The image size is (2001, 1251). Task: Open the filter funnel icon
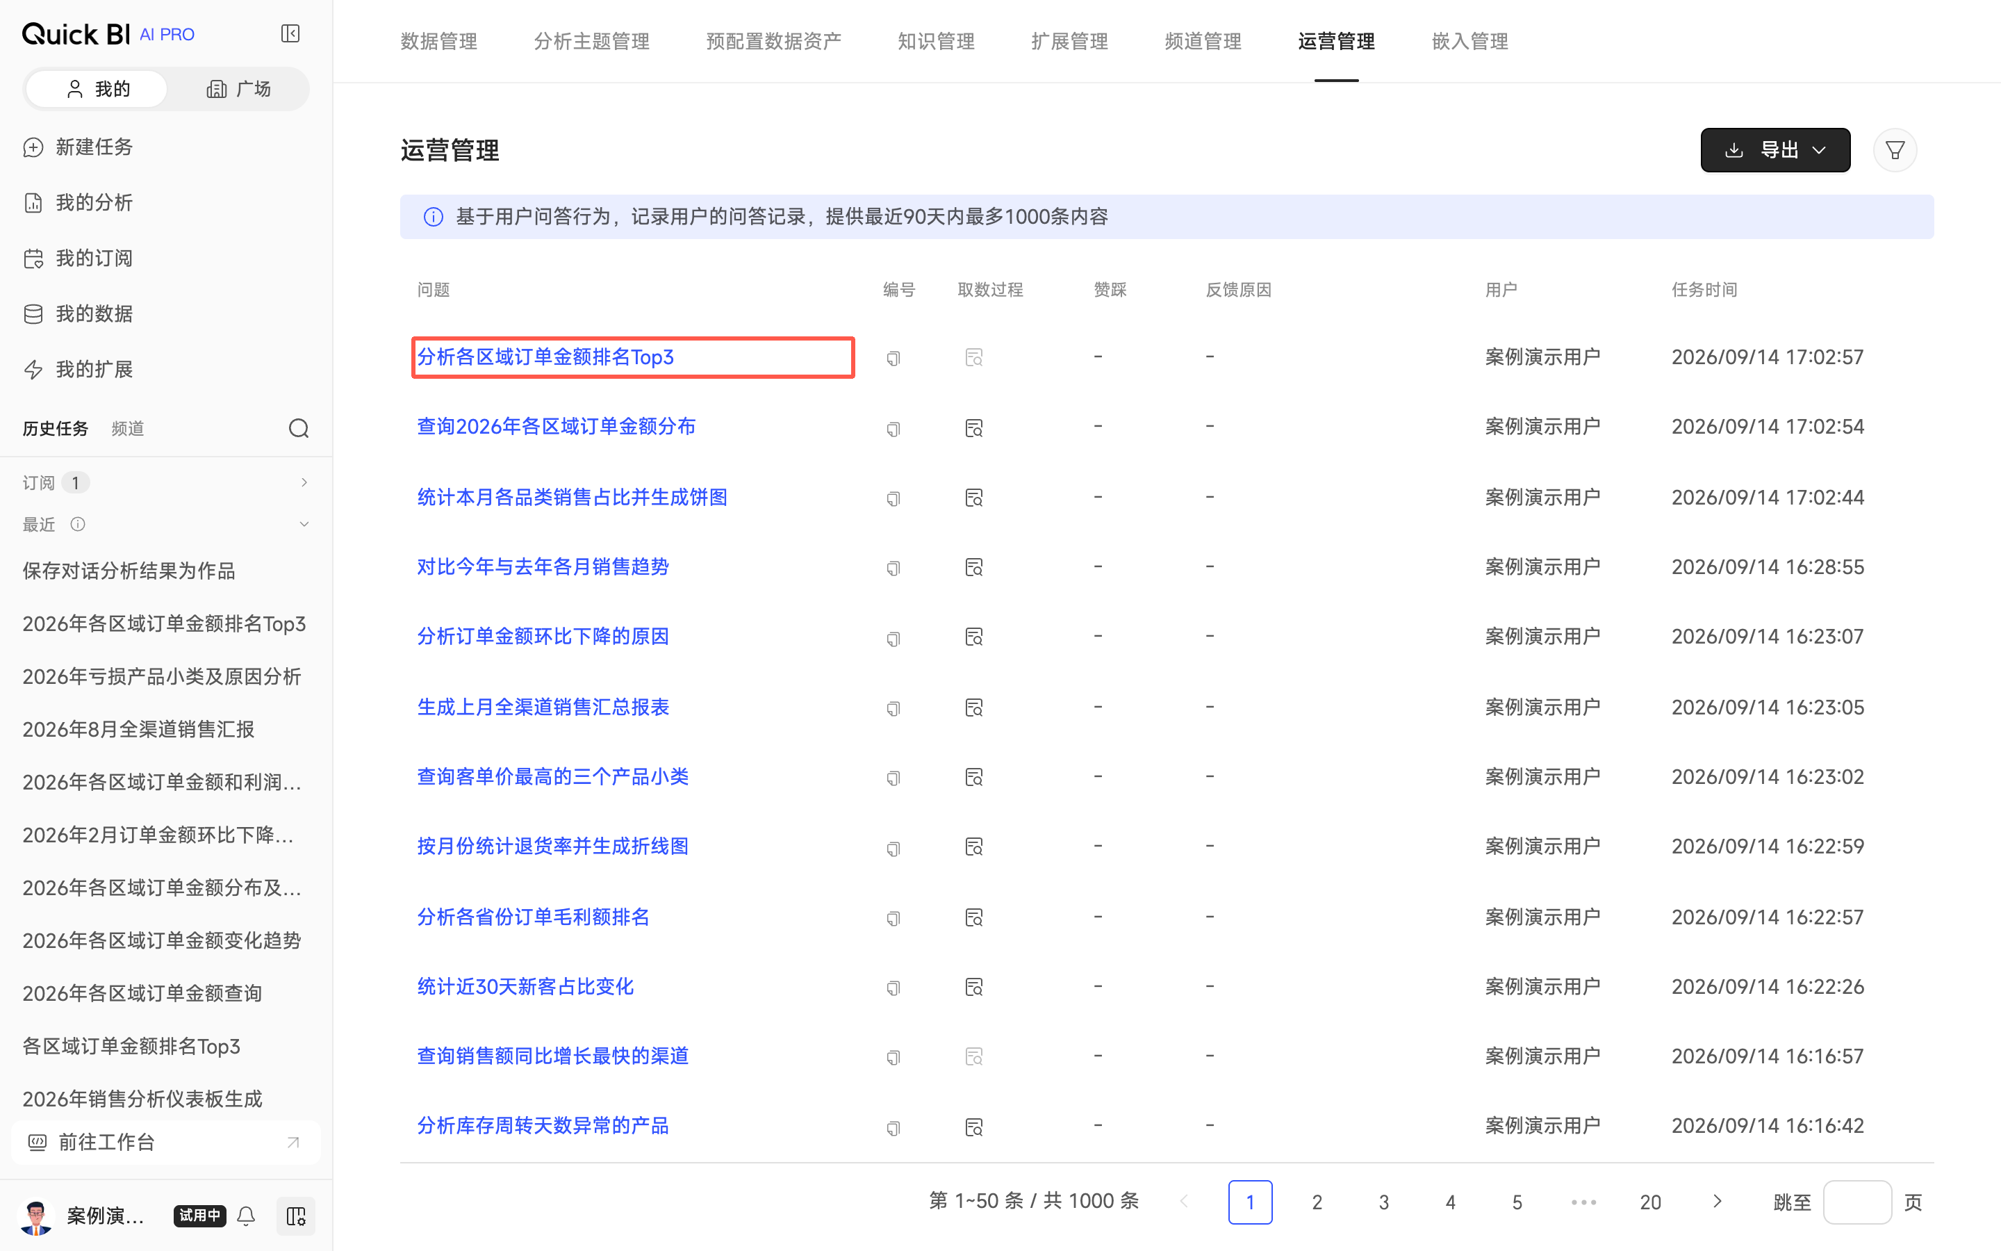1894,151
